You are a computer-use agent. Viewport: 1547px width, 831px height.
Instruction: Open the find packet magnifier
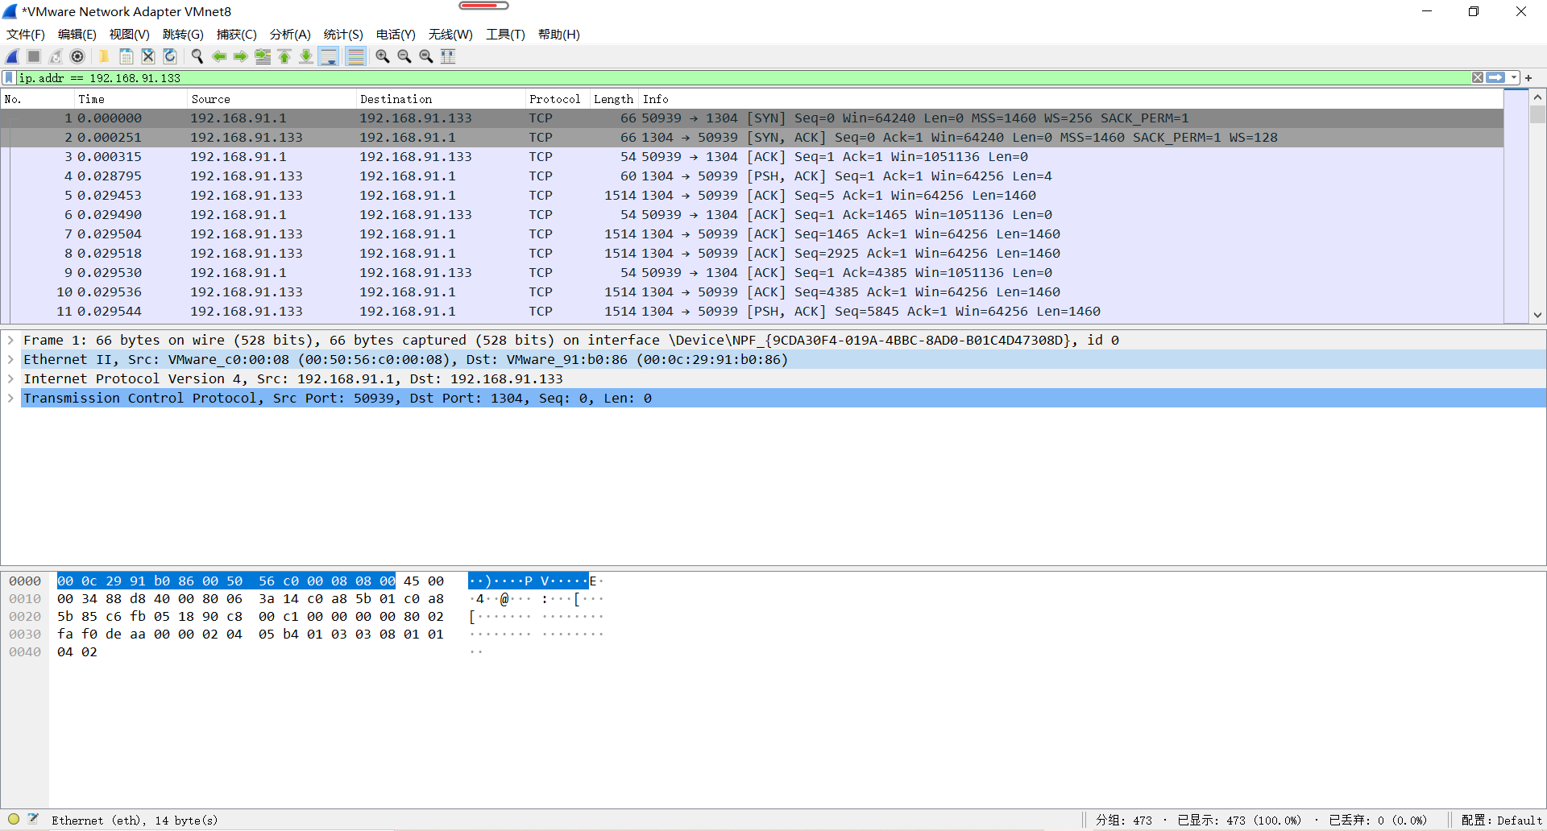coord(197,56)
